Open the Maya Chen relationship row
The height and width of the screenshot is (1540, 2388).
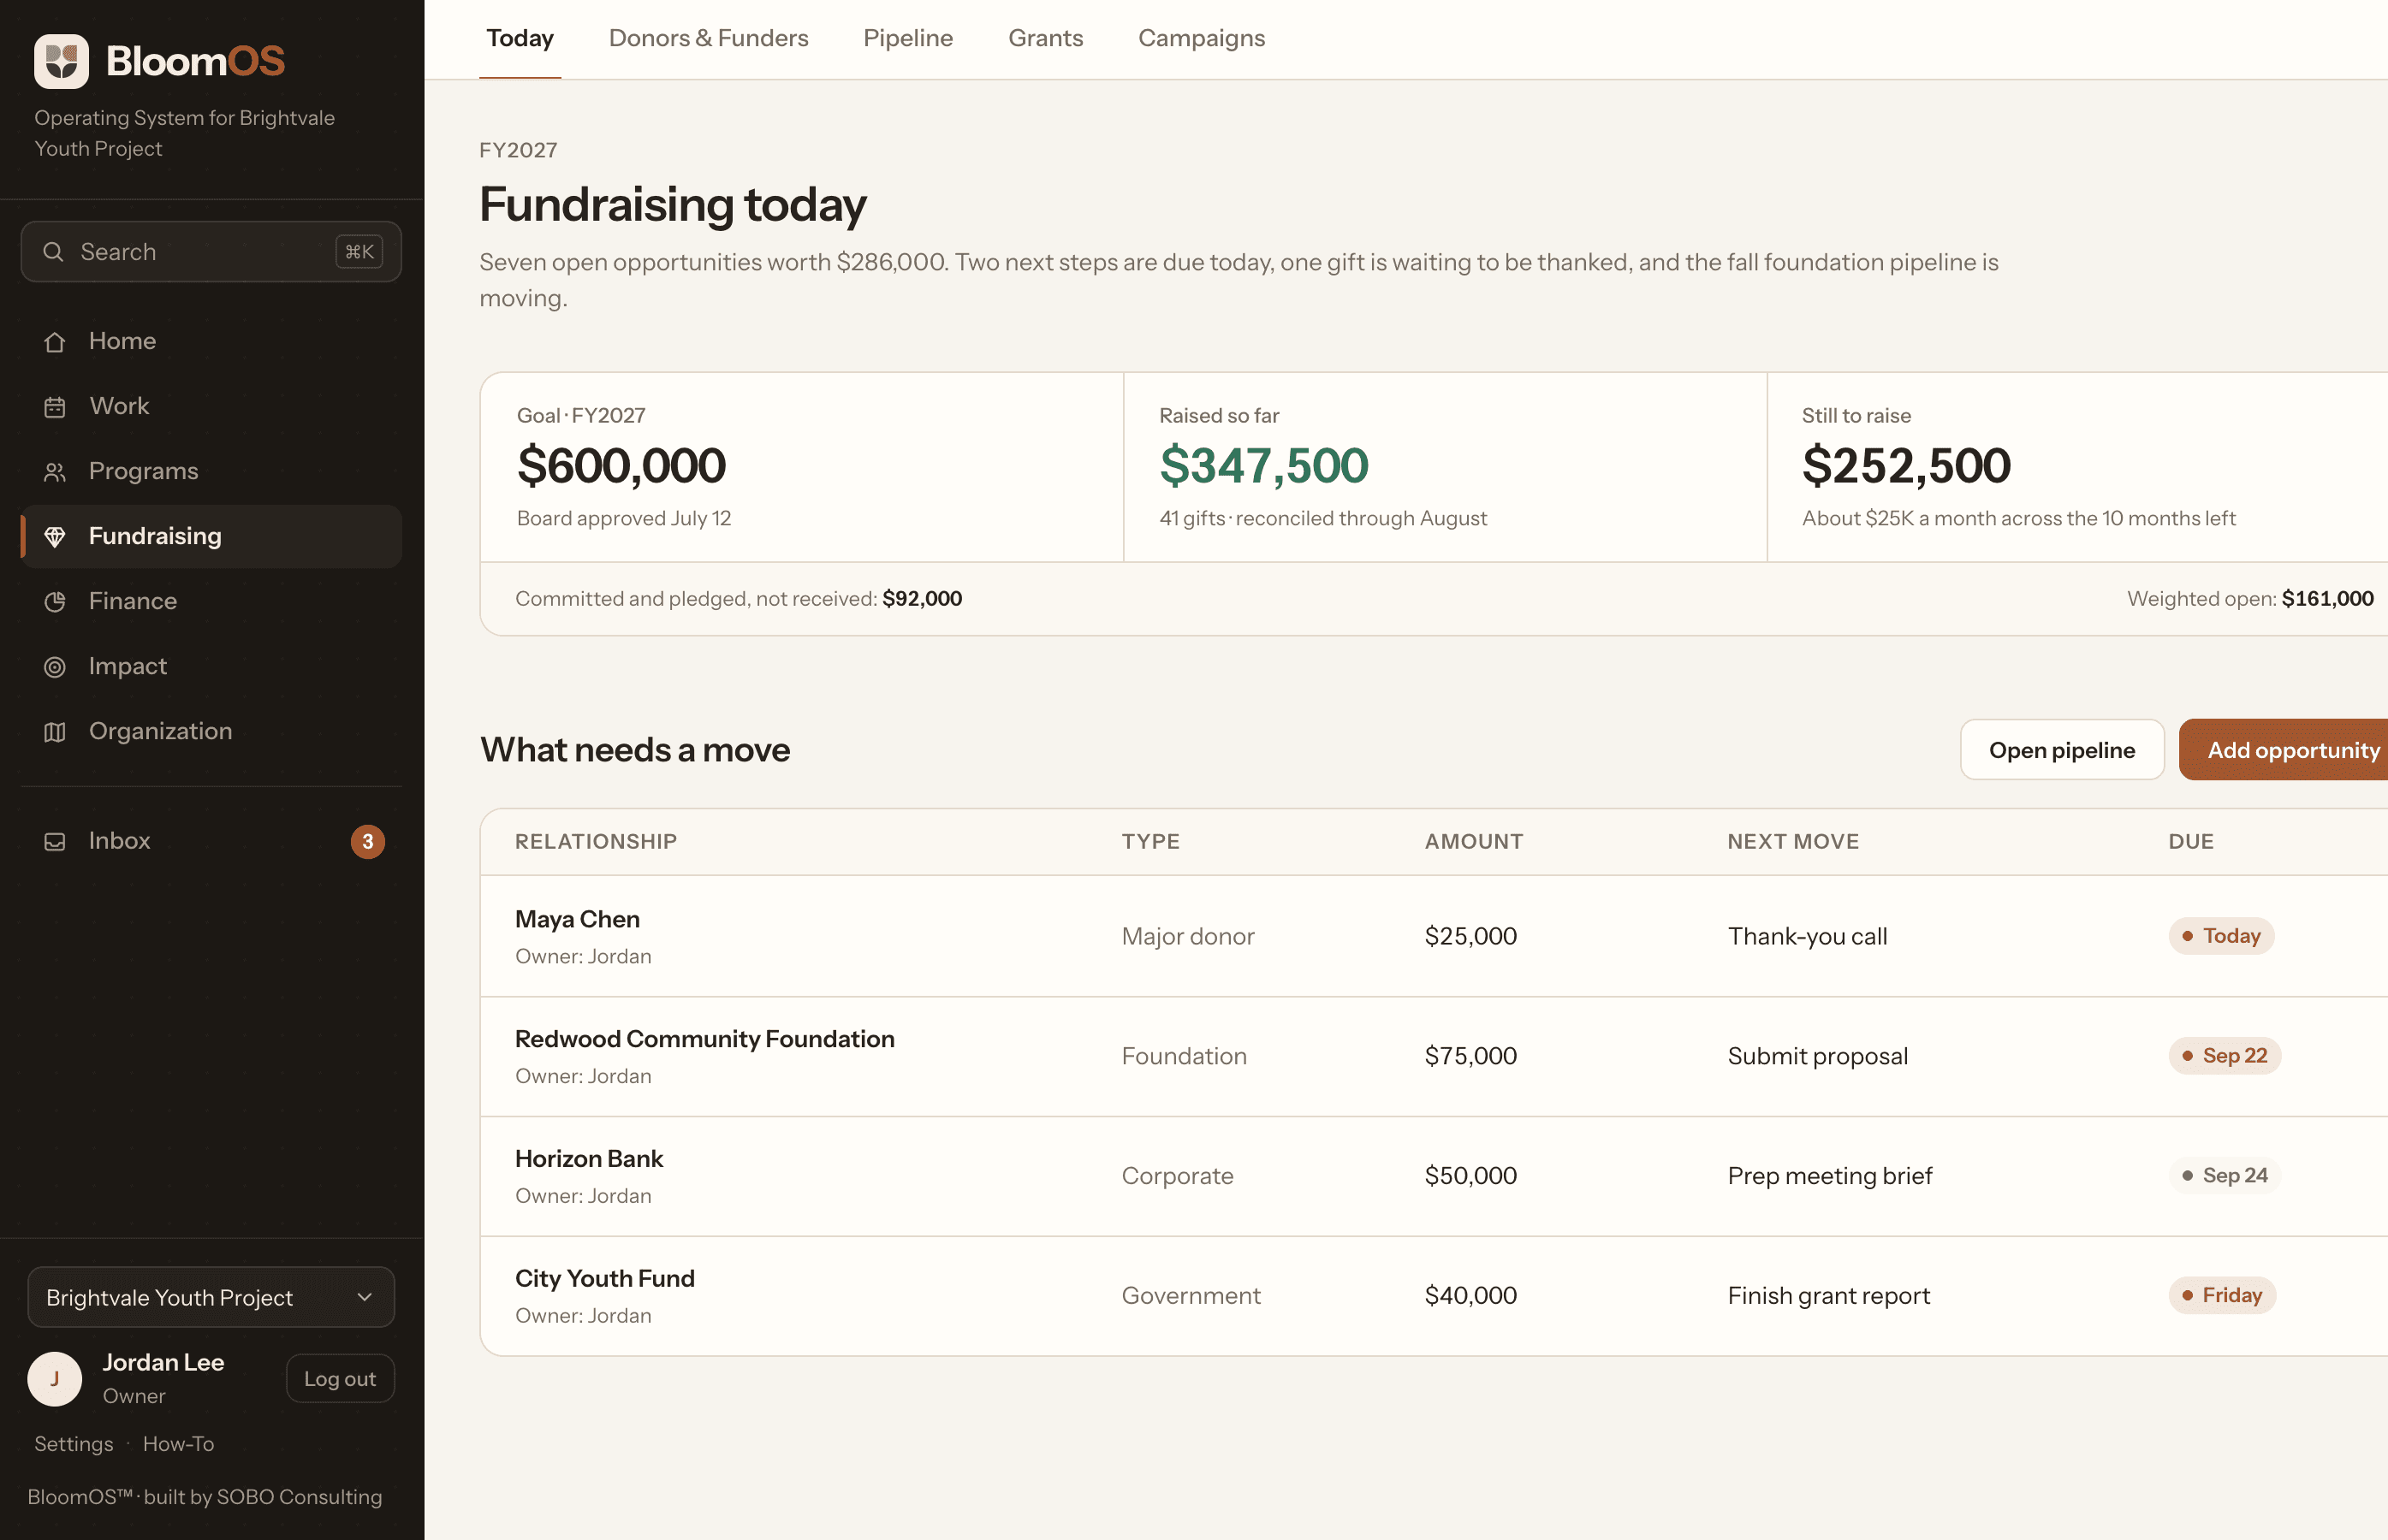[1434, 936]
